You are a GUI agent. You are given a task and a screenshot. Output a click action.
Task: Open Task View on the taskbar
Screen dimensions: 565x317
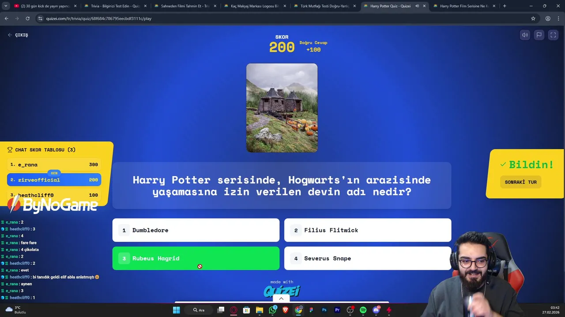click(221, 310)
